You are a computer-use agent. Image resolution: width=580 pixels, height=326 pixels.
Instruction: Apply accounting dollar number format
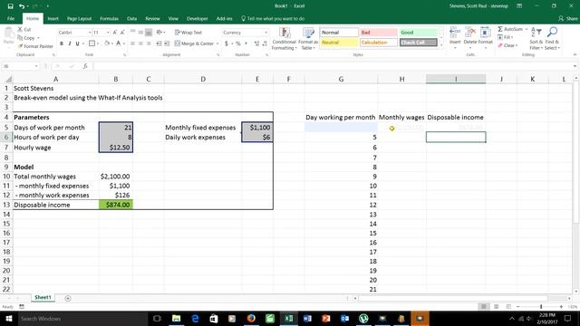(x=227, y=43)
